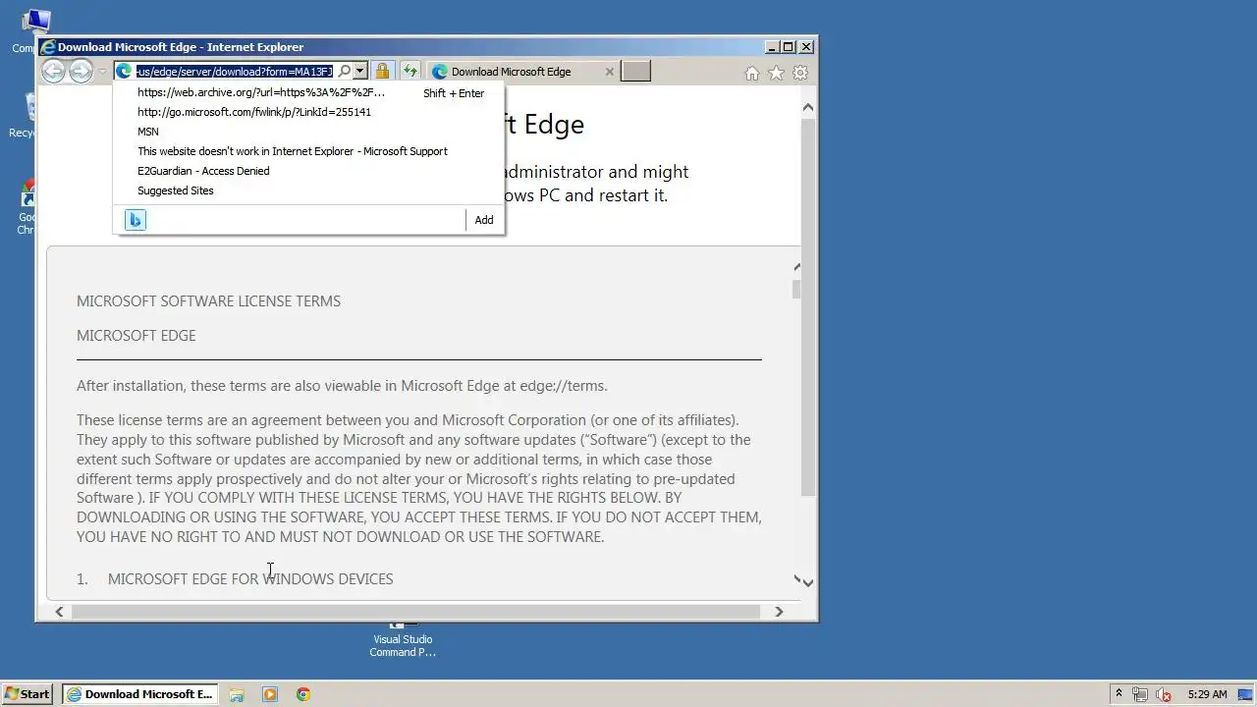Click the page vertical scrollbar up arrow
The width and height of the screenshot is (1257, 707).
pyautogui.click(x=808, y=107)
